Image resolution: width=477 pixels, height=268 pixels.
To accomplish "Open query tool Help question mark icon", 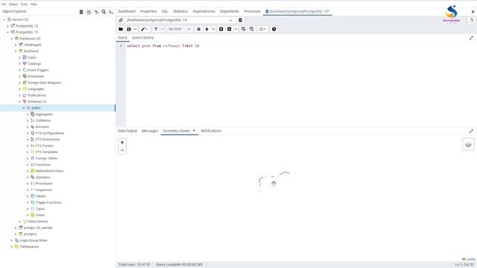I will pos(274,29).
